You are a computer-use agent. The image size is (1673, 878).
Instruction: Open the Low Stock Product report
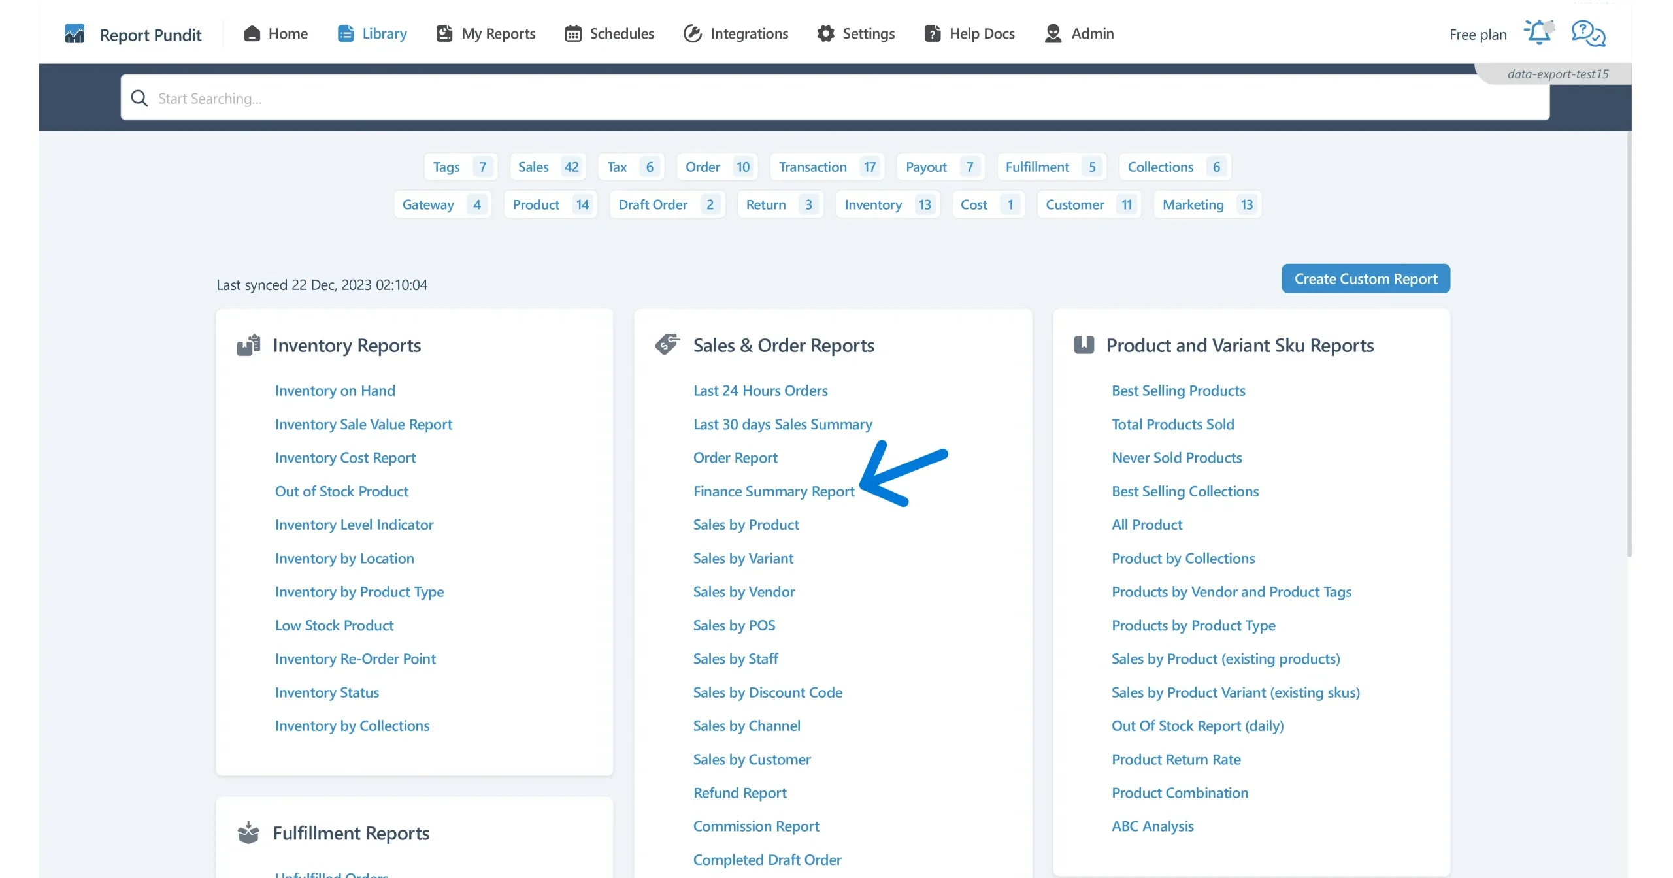pos(334,625)
